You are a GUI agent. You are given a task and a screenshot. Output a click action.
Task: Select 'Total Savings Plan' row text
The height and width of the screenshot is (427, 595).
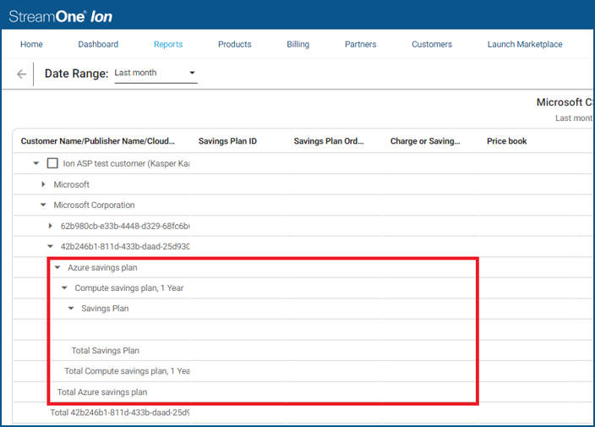106,350
